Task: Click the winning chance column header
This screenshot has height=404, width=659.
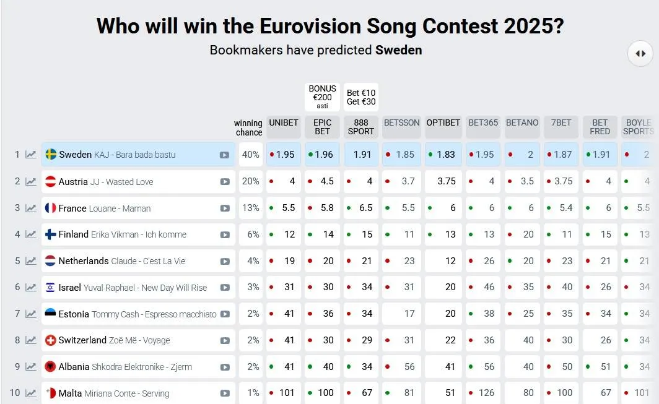Action: [x=248, y=127]
